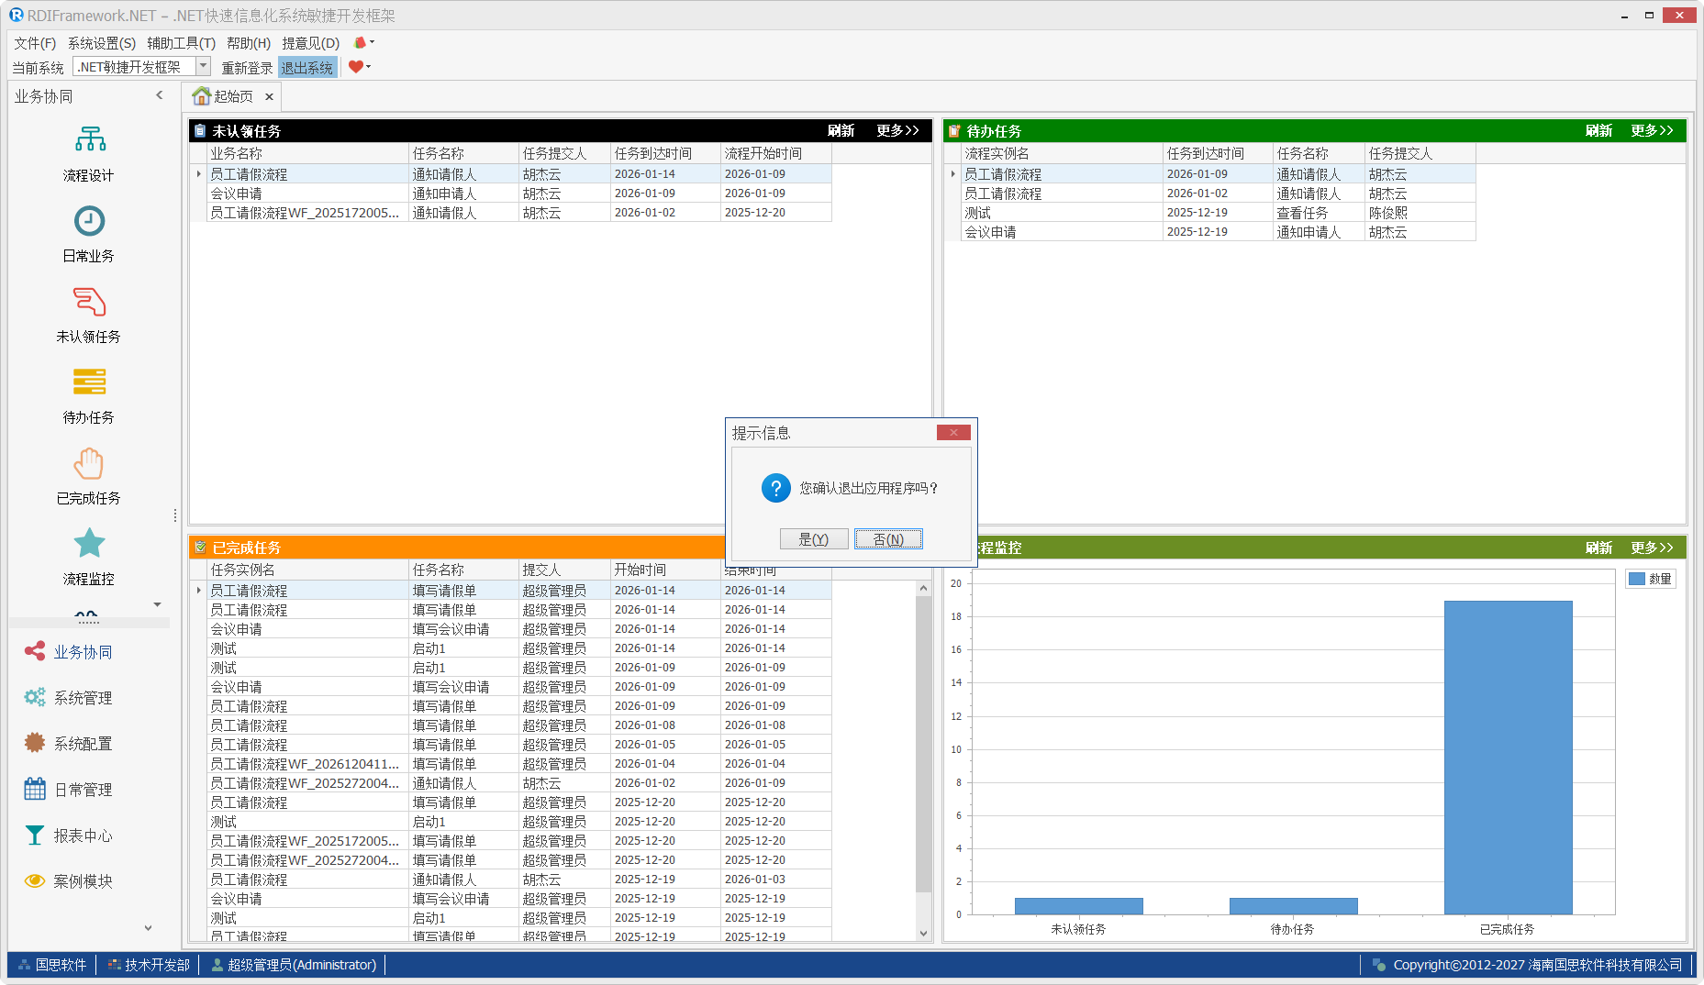Click 否(N) to cancel exit
The image size is (1704, 985).
pos(888,539)
